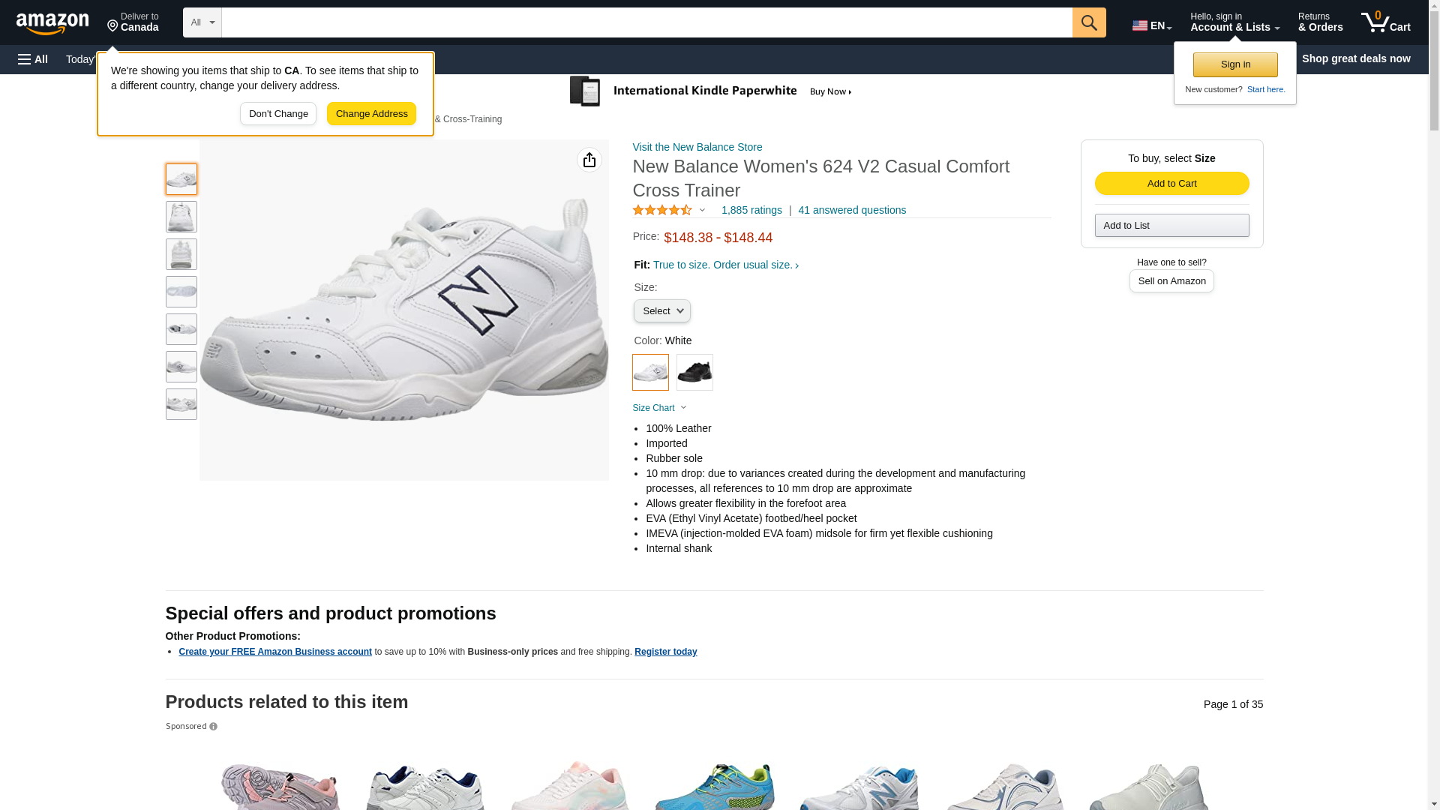The image size is (1440, 810).
Task: Open the All hamburger menu
Action: 33,59
